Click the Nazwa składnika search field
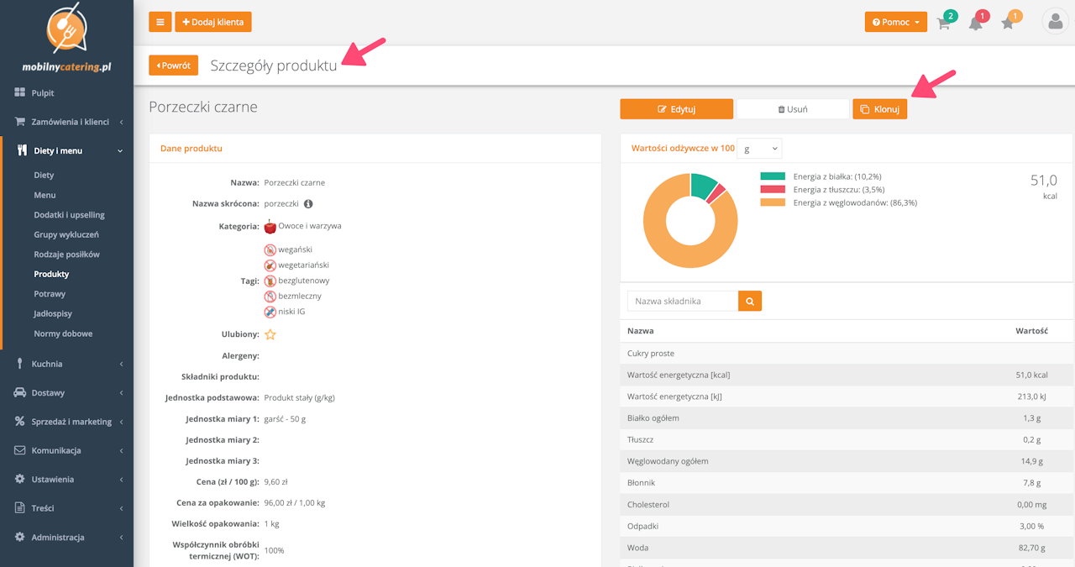Screen dimensions: 1075x567 (683, 301)
